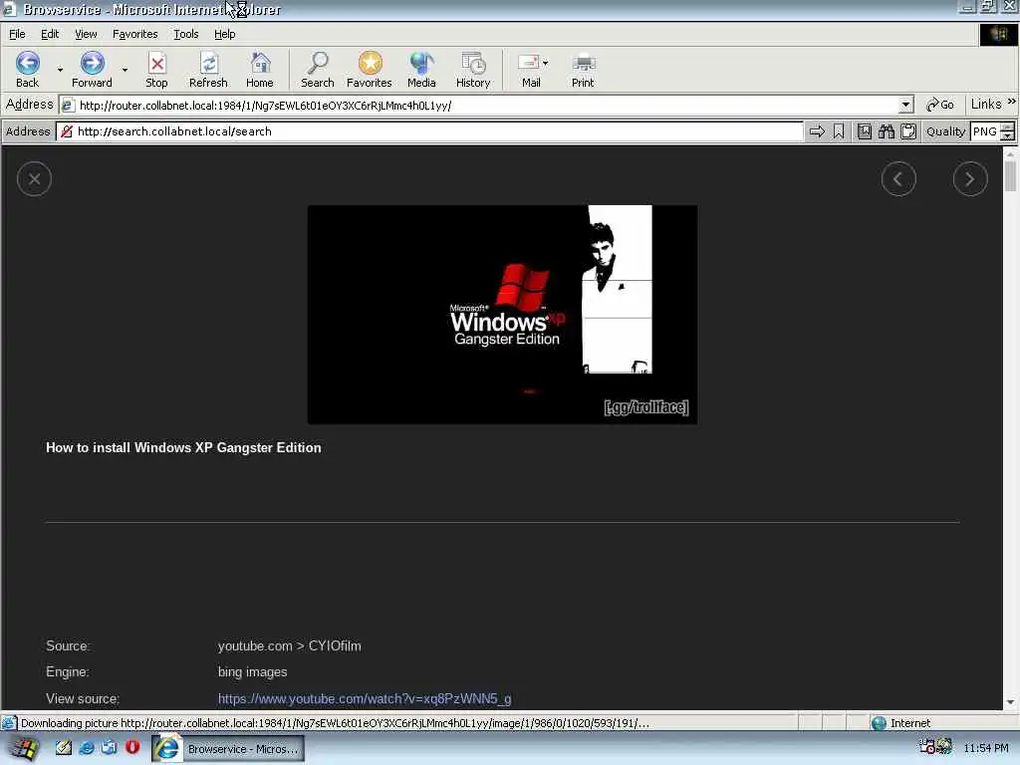Click the title 'How to install Windows XP Gangster Edition'

[x=183, y=447]
